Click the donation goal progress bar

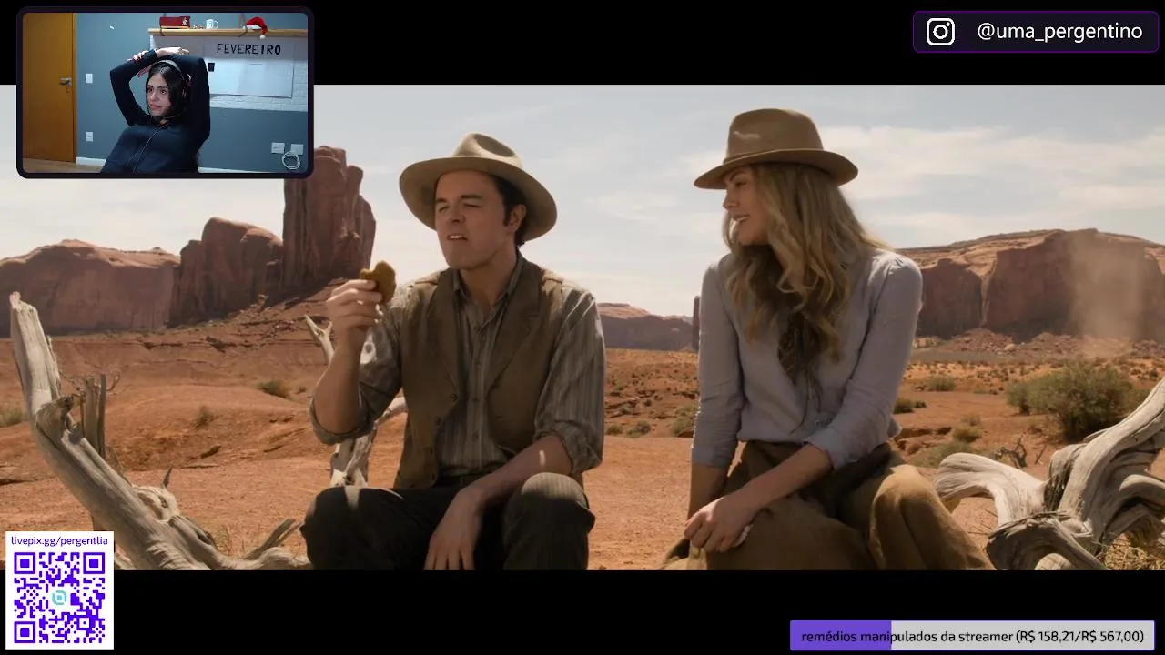point(972,636)
